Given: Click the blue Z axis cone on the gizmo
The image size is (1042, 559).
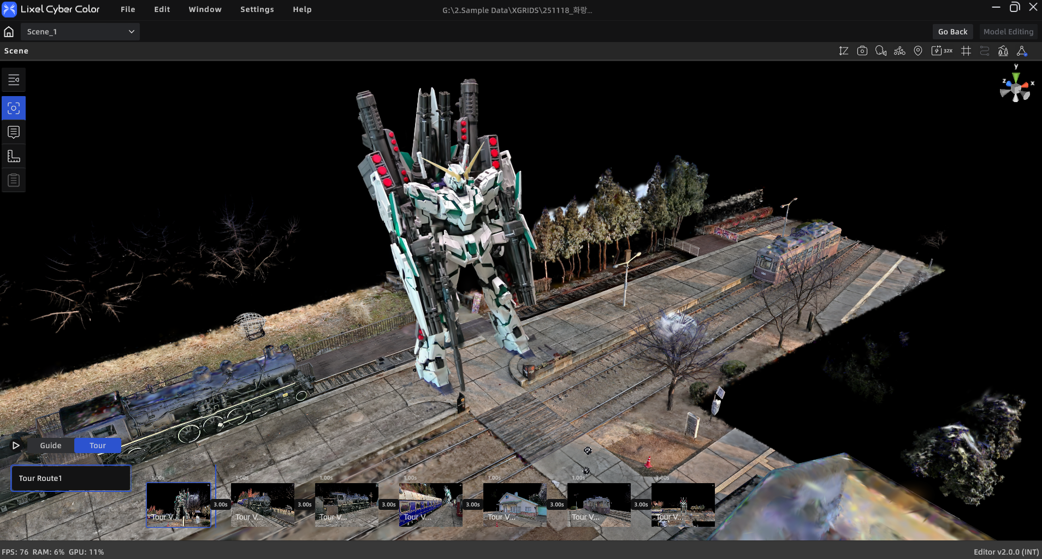Looking at the screenshot, I should click(1008, 84).
